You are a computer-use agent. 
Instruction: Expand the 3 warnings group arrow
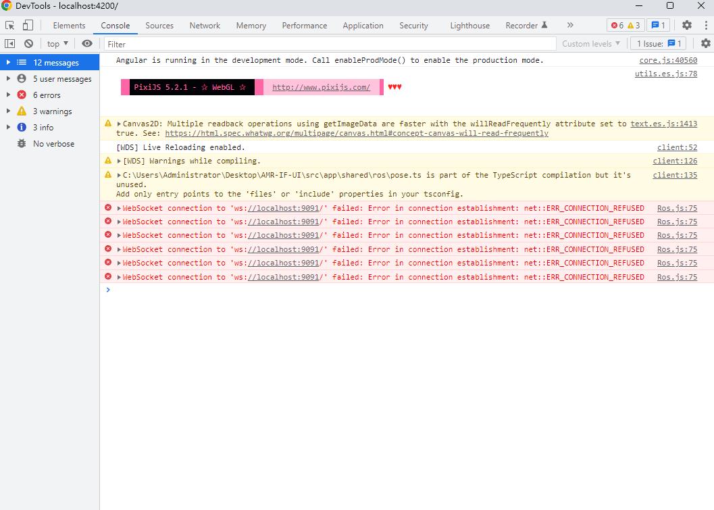point(7,111)
